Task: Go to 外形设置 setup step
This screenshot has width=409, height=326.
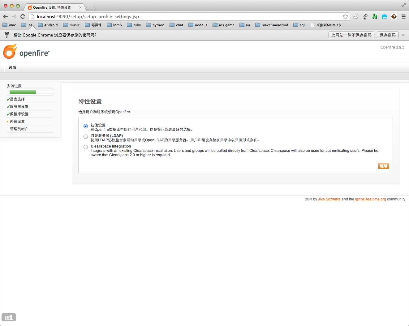Action: pos(17,122)
